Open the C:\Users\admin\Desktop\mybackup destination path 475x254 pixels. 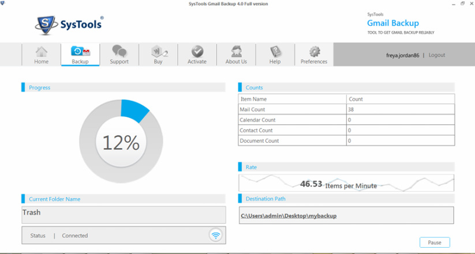[x=289, y=216]
